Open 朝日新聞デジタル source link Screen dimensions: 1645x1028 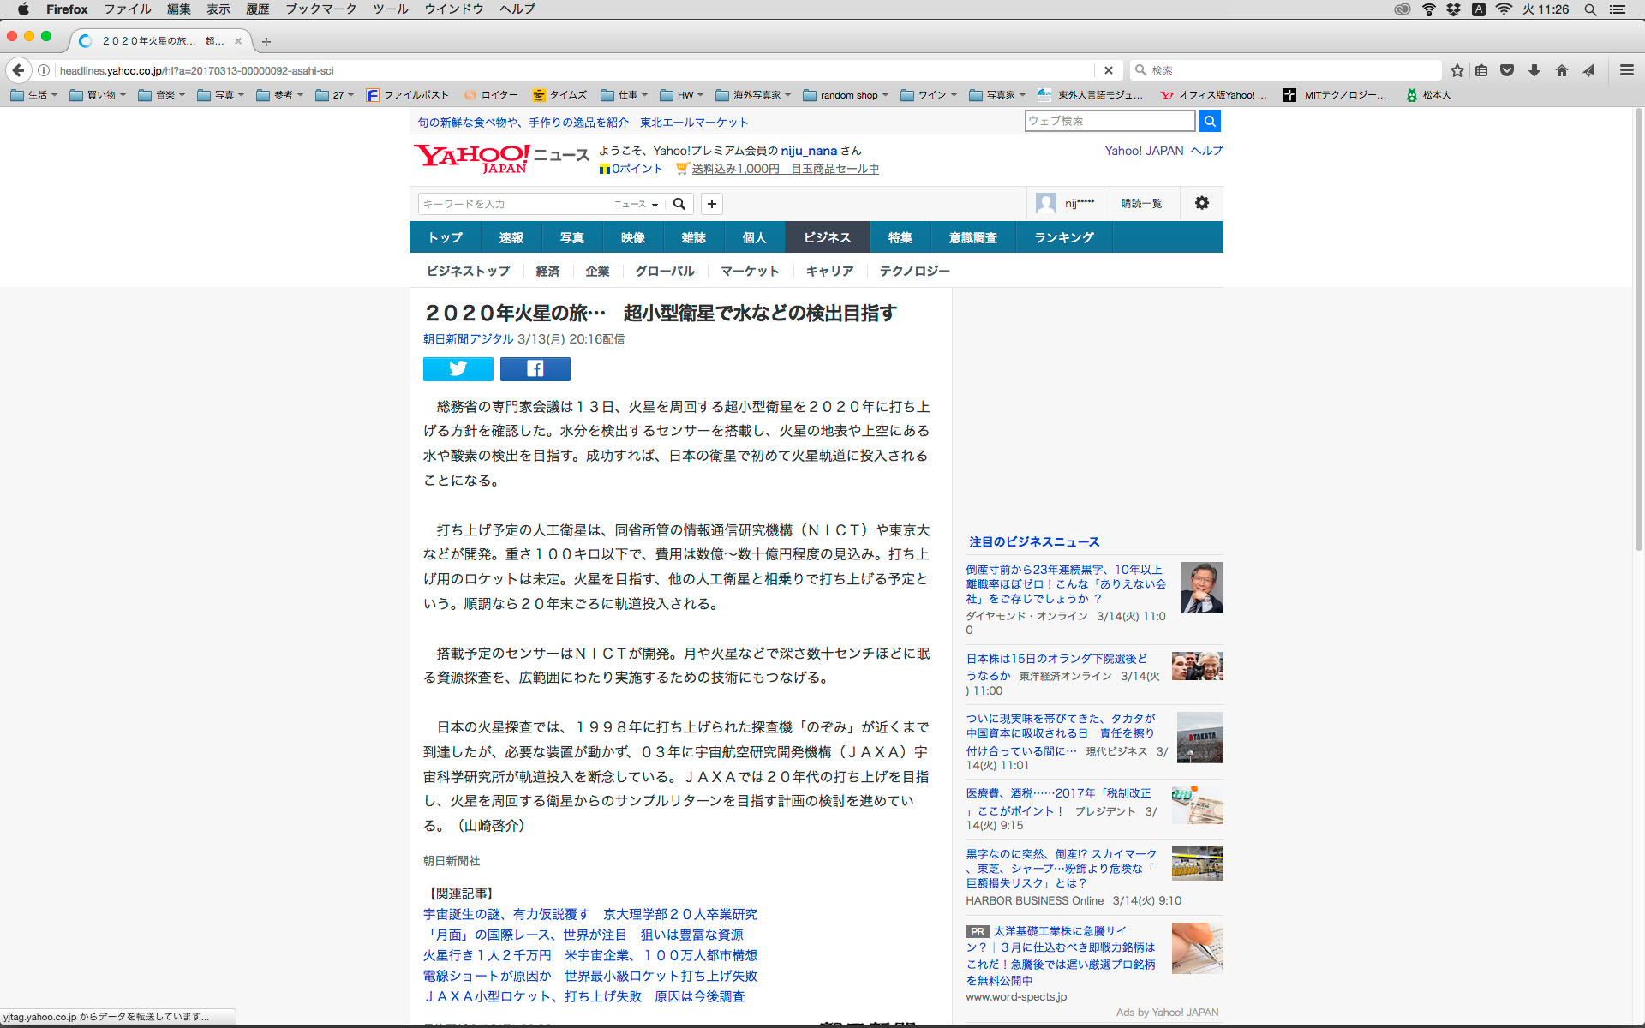[x=468, y=339]
